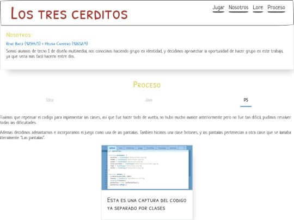Image resolution: width=294 pixels, height=220 pixels.
Task: Open the Jugar navigation link
Action: [x=218, y=8]
